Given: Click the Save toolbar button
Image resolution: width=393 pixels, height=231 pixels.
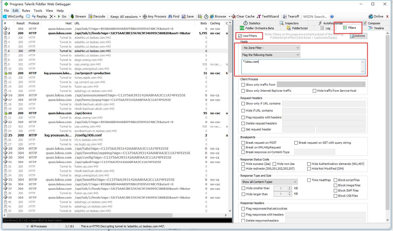Looking at the screenshot, I should 188,16.
